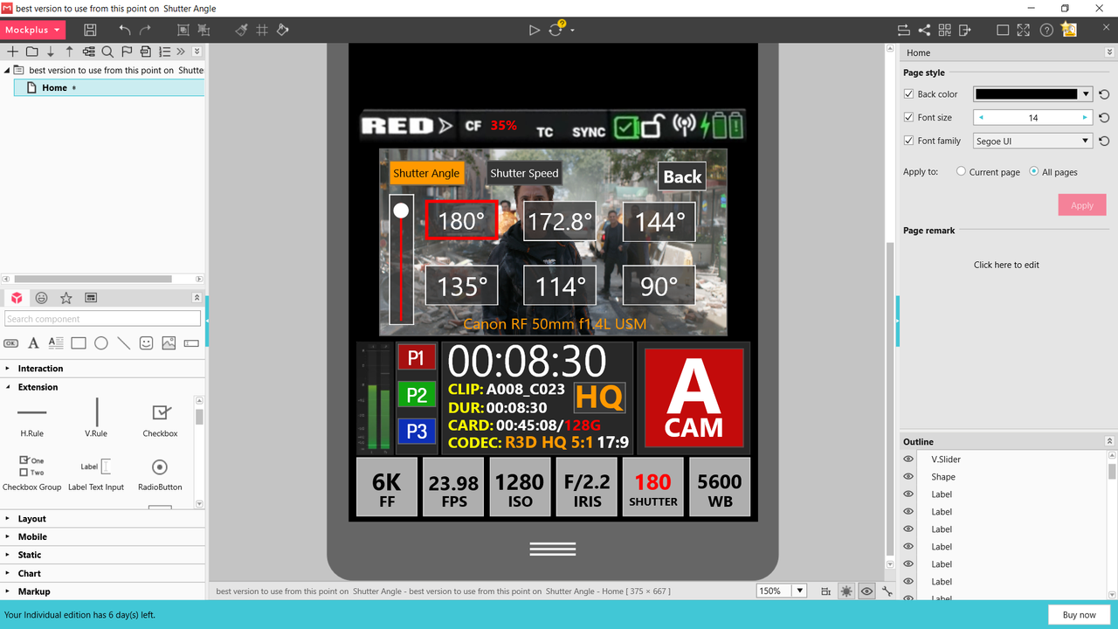Image resolution: width=1118 pixels, height=629 pixels.
Task: Click the Share icon in top toolbar
Action: tap(924, 30)
